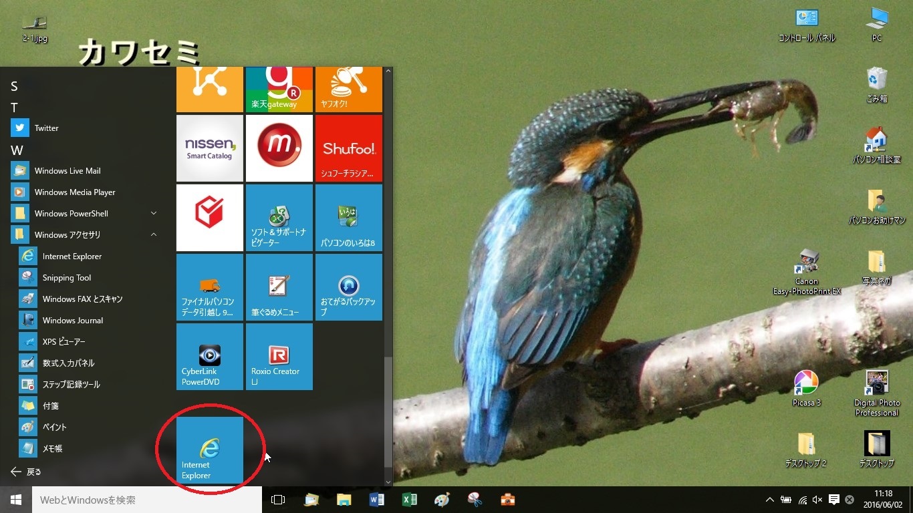Screen dimensions: 913x513
Task: Jump to the letter T heading
Action: pyautogui.click(x=14, y=108)
